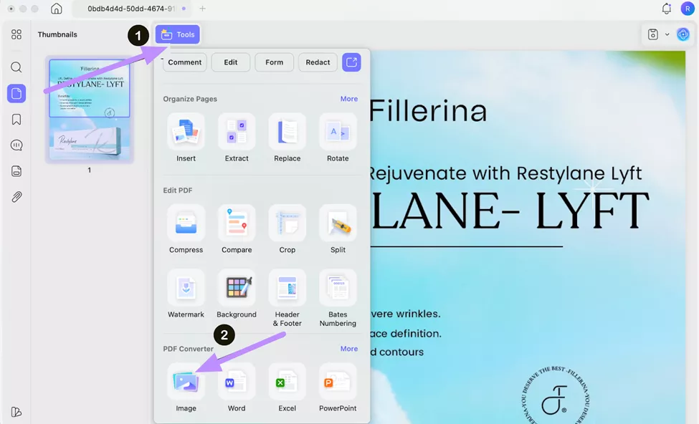Click the Edit button
The height and width of the screenshot is (424, 699).
click(x=231, y=62)
